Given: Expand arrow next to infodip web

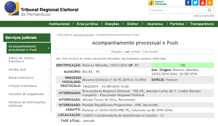Looking at the screenshot, I should (48, 70).
